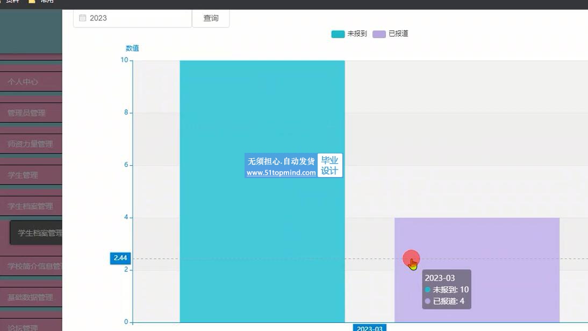Click the y-axis label 4
The width and height of the screenshot is (588, 331).
tap(126, 217)
